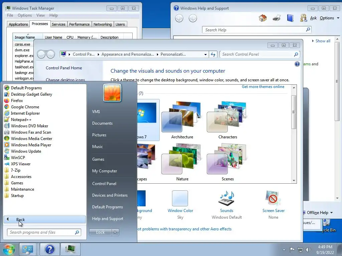Open address bar history dropdown
This screenshot has height=256, width=342.
coord(205,54)
